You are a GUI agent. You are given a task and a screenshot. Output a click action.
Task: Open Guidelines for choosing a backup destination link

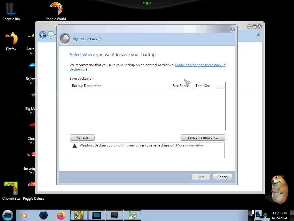pyautogui.click(x=200, y=65)
